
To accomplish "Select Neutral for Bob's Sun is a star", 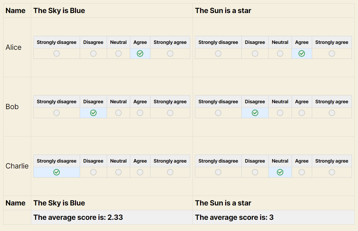I will click(280, 113).
